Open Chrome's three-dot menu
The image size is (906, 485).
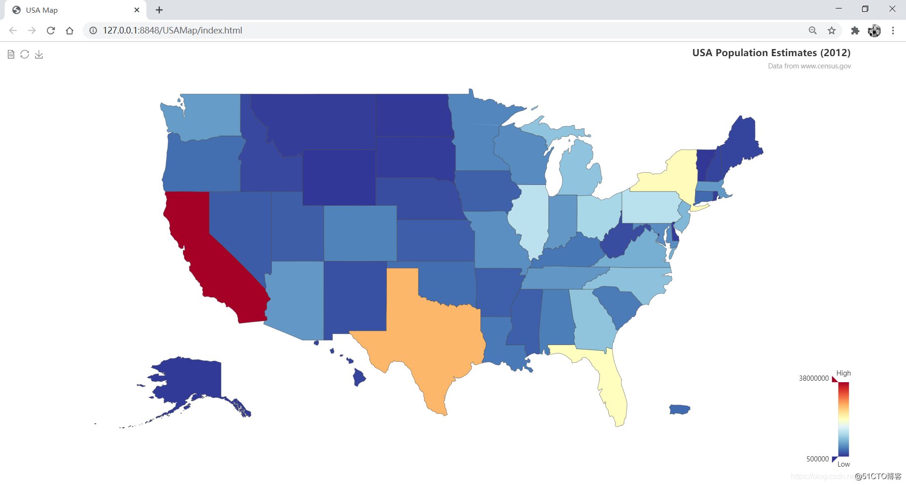[893, 31]
